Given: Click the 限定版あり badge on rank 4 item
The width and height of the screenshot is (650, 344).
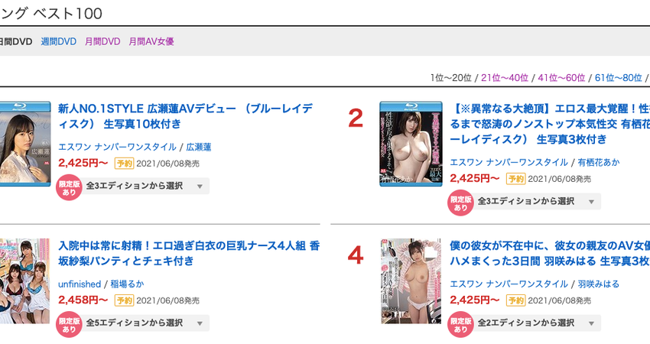Looking at the screenshot, I should pos(460,325).
